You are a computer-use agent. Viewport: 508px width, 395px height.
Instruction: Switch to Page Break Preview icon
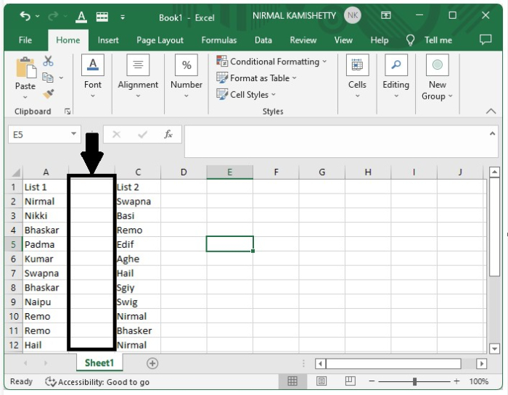351,381
